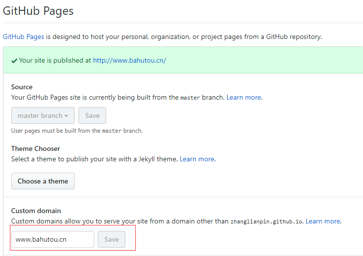The height and width of the screenshot is (256, 363).
Task: Click the Theme Chooser section heading
Action: pos(36,148)
